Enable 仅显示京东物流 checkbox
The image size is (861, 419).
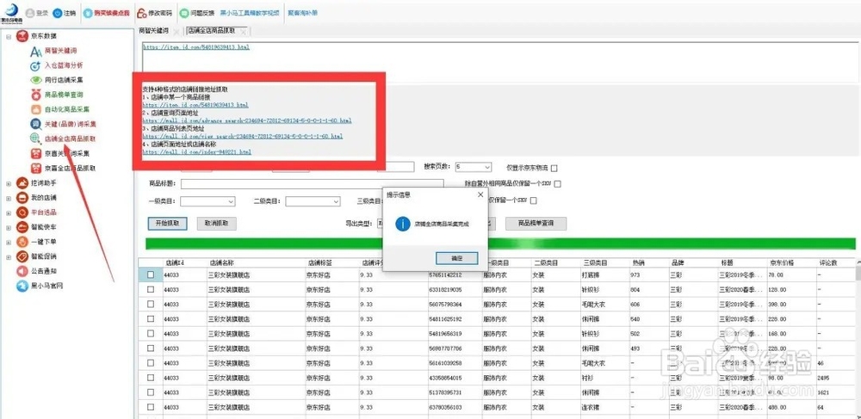pos(554,169)
